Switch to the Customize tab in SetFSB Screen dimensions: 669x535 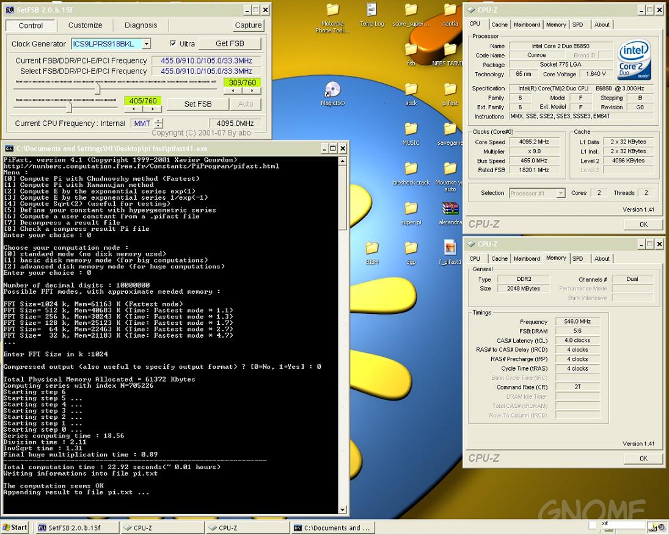[86, 25]
